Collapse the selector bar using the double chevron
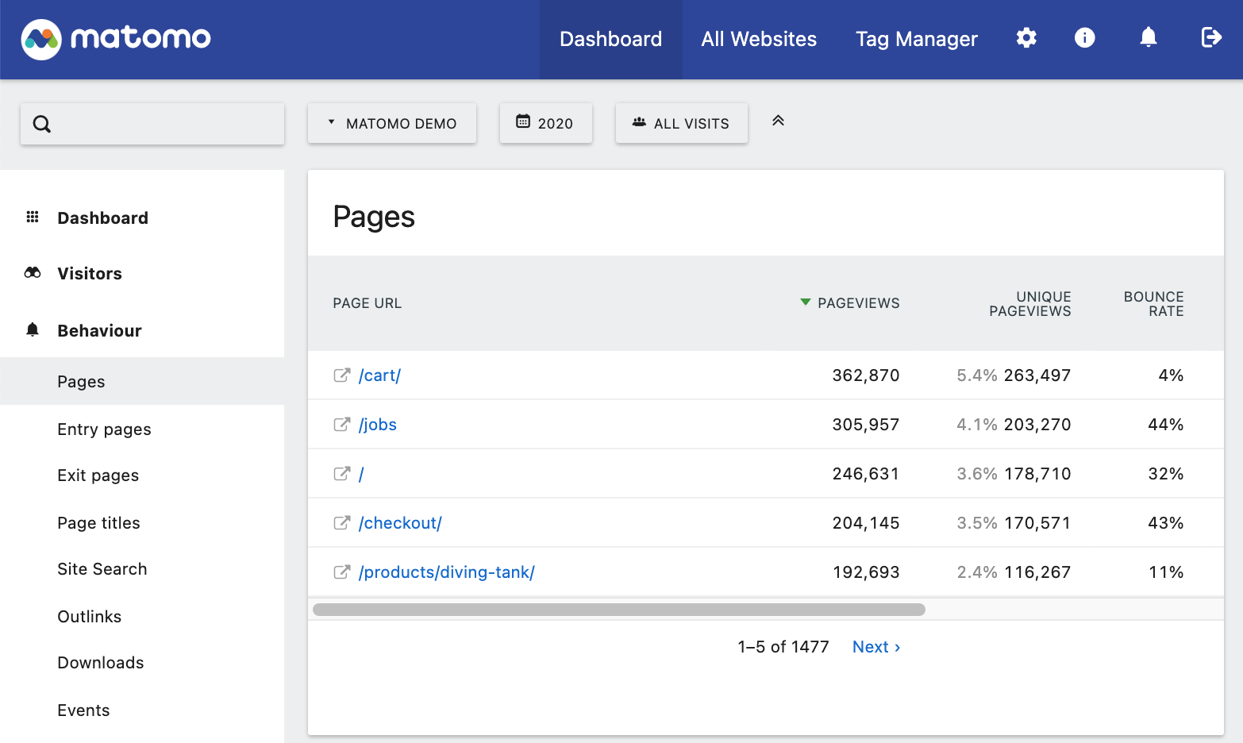 tap(778, 121)
